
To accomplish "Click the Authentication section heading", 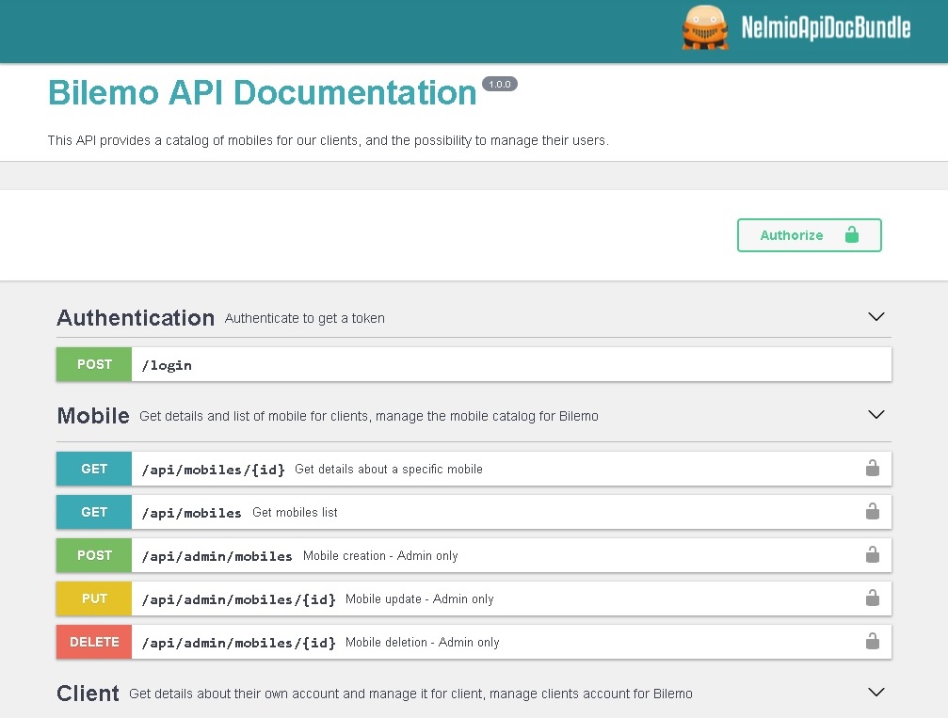I will point(136,318).
